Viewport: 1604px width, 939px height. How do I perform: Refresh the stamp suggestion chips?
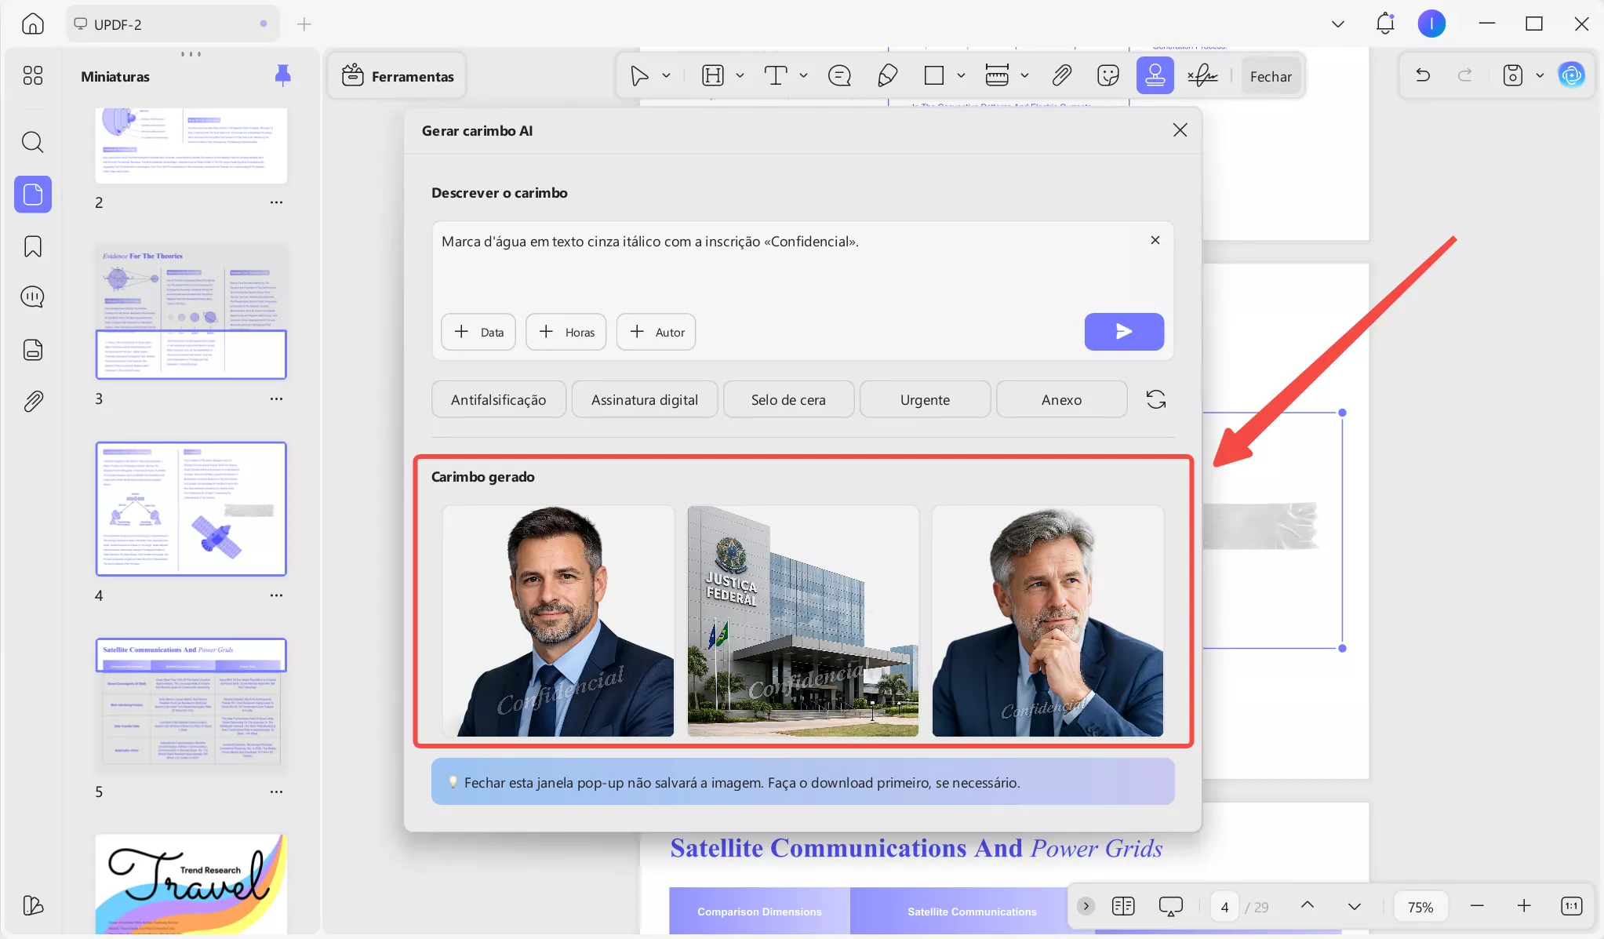tap(1155, 399)
